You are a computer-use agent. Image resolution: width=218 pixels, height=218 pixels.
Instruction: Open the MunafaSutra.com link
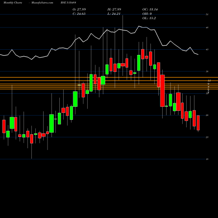coord(42,3)
